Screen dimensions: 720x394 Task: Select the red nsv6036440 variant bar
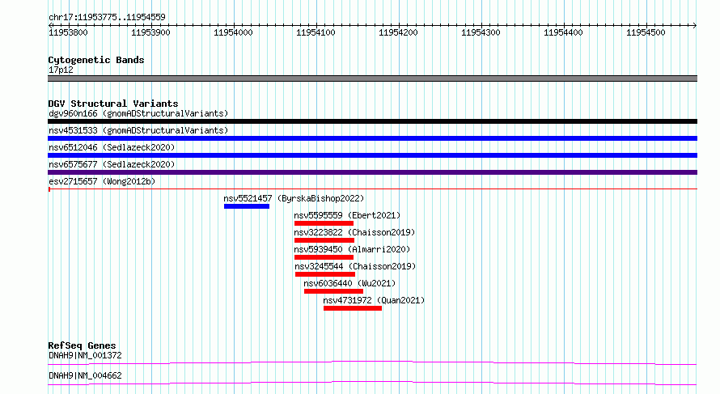333,291
